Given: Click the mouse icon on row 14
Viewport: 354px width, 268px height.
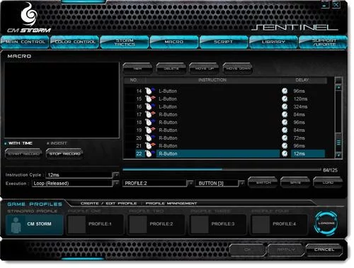Looking at the screenshot, I should click(150, 91).
